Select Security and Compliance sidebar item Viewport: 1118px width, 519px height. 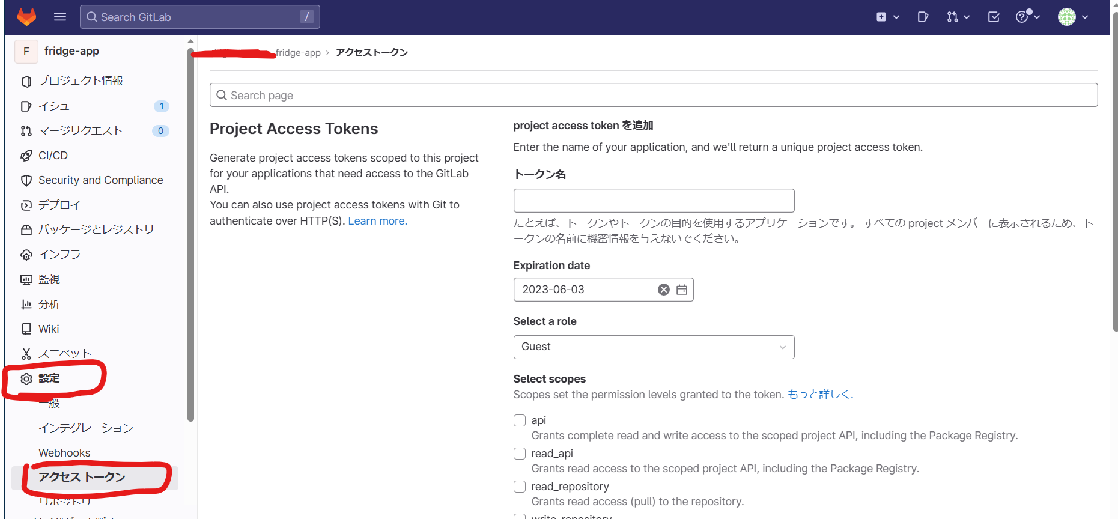pos(100,180)
